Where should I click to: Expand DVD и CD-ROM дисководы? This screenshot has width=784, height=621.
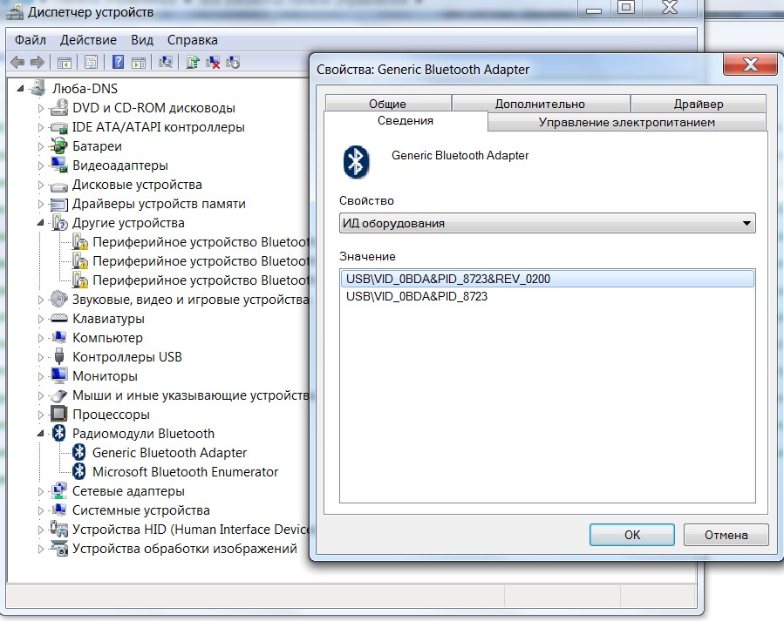tap(41, 108)
